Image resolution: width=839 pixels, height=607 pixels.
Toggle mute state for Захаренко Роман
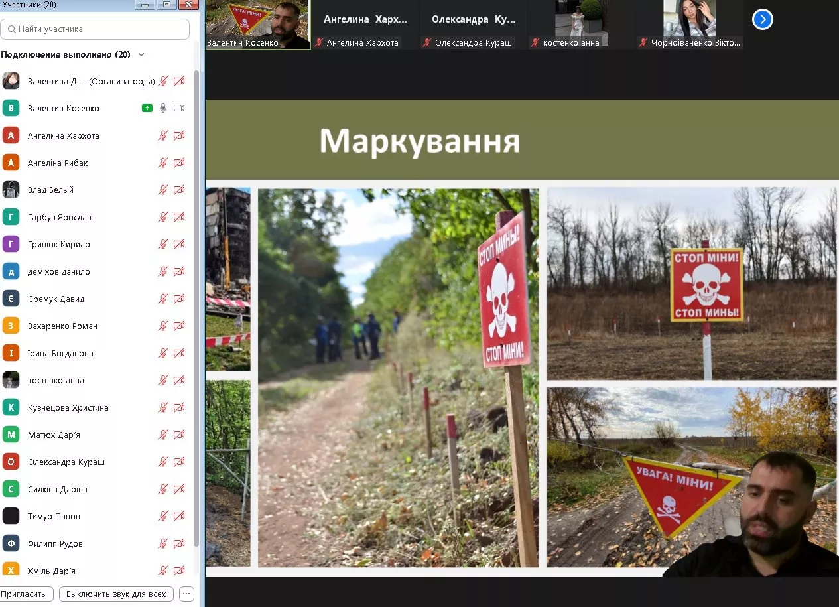pyautogui.click(x=163, y=326)
